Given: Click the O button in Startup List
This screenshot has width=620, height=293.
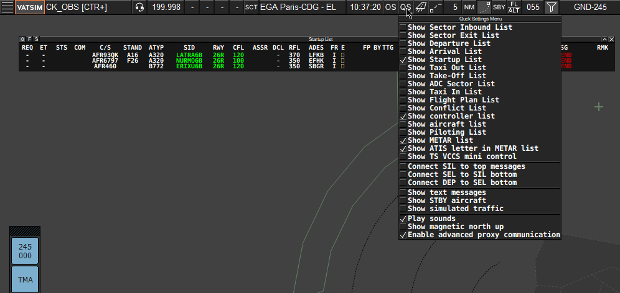Looking at the screenshot, I should pos(22,39).
